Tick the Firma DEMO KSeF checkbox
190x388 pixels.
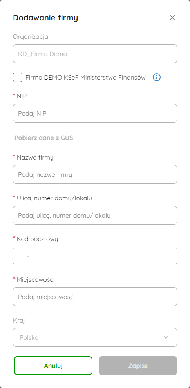pyautogui.click(x=18, y=78)
